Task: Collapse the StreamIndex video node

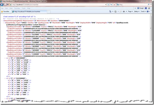Action: click(3, 23)
